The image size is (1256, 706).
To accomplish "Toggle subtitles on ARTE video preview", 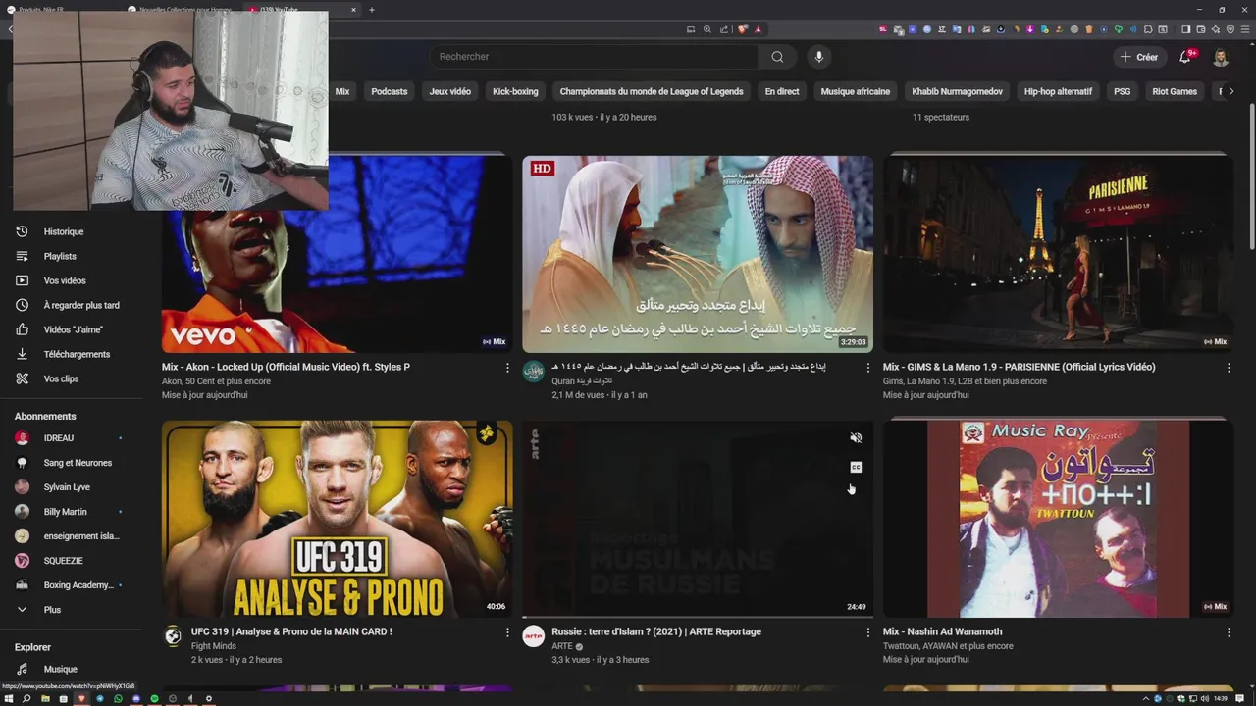I will [856, 467].
